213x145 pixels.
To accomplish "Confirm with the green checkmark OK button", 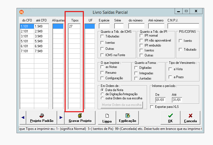I will 170,118.
